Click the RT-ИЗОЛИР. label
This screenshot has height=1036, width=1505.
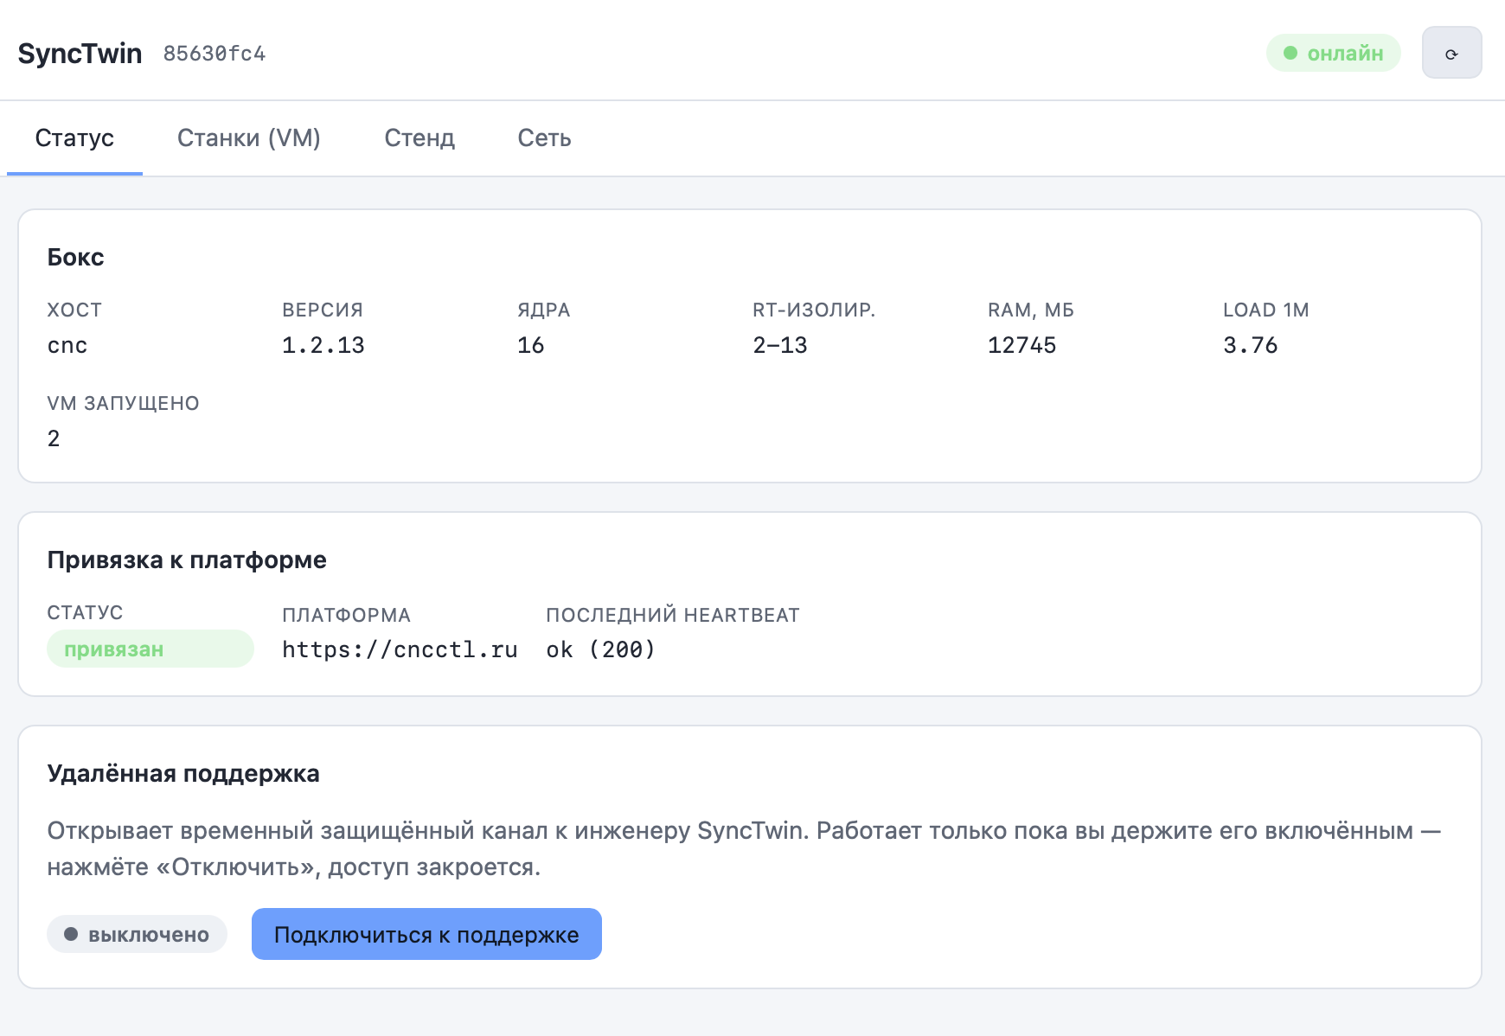pyautogui.click(x=814, y=310)
